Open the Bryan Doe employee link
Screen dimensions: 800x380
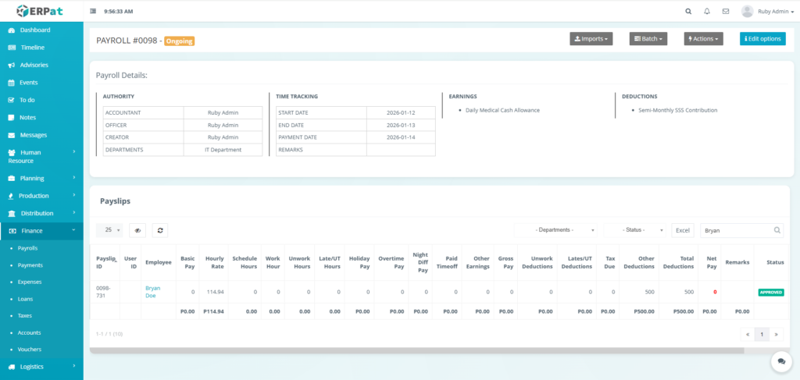(153, 291)
